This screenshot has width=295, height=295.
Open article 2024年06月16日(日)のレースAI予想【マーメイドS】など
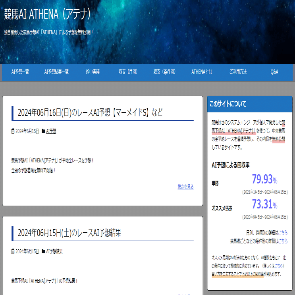pyautogui.click(x=90, y=112)
